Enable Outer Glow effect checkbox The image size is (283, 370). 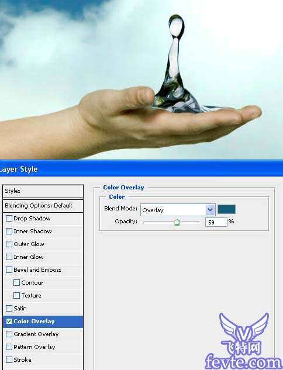[9, 244]
